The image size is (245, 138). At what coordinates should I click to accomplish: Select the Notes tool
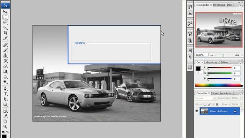coord(5,111)
